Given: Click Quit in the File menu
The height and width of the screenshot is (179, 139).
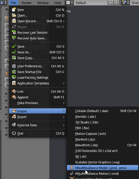Looking at the screenshot, I should tap(38, 133).
